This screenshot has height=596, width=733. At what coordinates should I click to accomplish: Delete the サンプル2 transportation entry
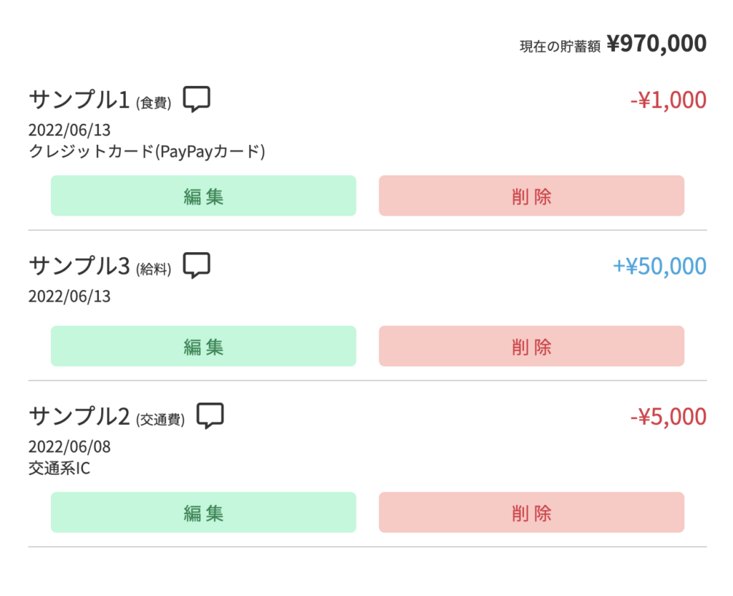click(532, 512)
